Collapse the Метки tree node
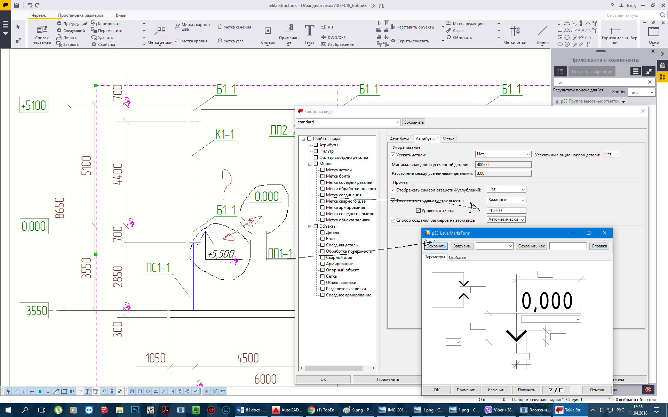The image size is (668, 417). [310, 164]
